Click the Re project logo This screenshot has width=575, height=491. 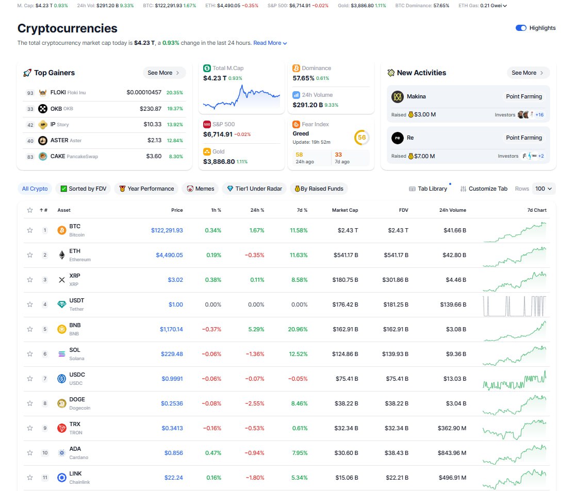click(x=398, y=138)
